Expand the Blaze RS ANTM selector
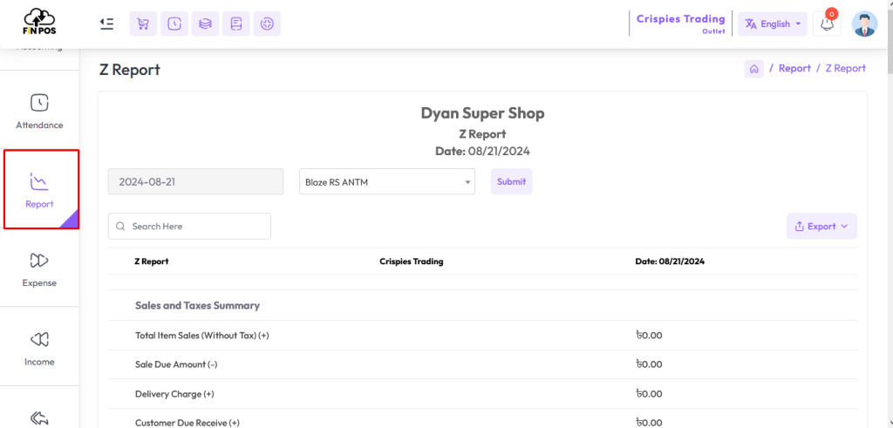 (x=387, y=182)
